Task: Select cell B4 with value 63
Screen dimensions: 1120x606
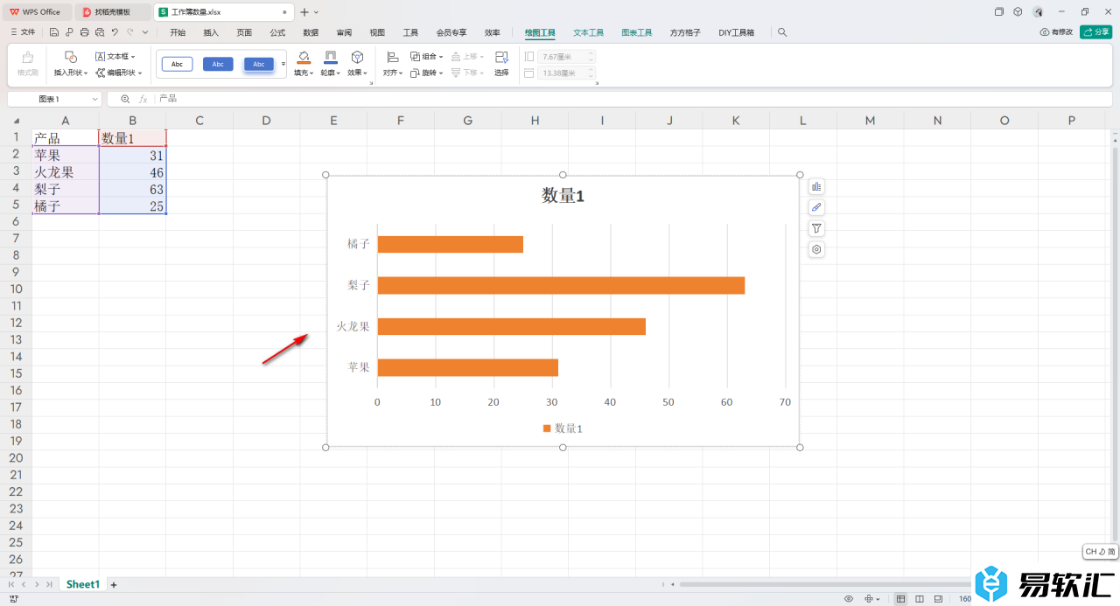Action: coord(132,189)
